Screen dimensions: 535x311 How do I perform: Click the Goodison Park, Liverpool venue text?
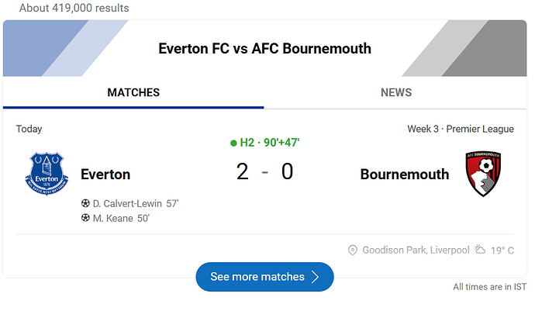(x=416, y=251)
